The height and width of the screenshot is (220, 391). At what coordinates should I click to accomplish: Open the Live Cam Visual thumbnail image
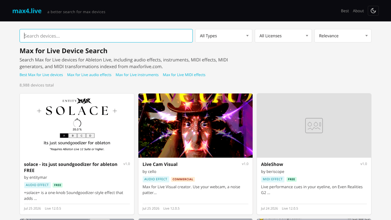pos(195,126)
